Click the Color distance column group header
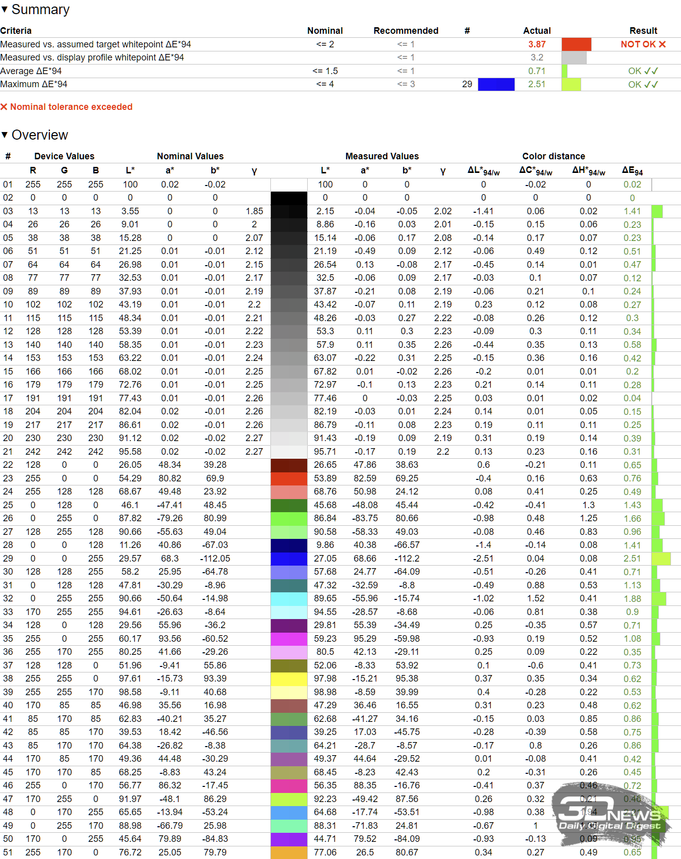Image resolution: width=681 pixels, height=859 pixels. [553, 156]
